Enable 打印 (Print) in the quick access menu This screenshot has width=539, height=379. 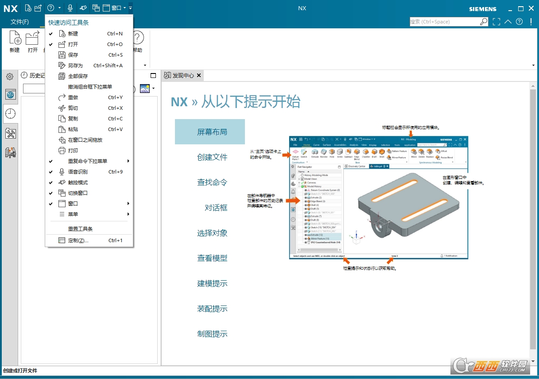pos(89,151)
